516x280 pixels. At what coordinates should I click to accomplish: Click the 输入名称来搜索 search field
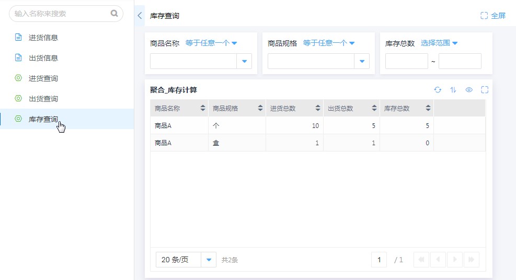coord(60,14)
